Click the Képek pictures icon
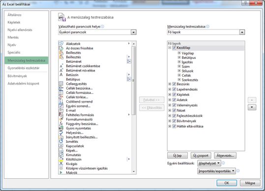The height and width of the screenshot is (191, 265). click(61, 151)
